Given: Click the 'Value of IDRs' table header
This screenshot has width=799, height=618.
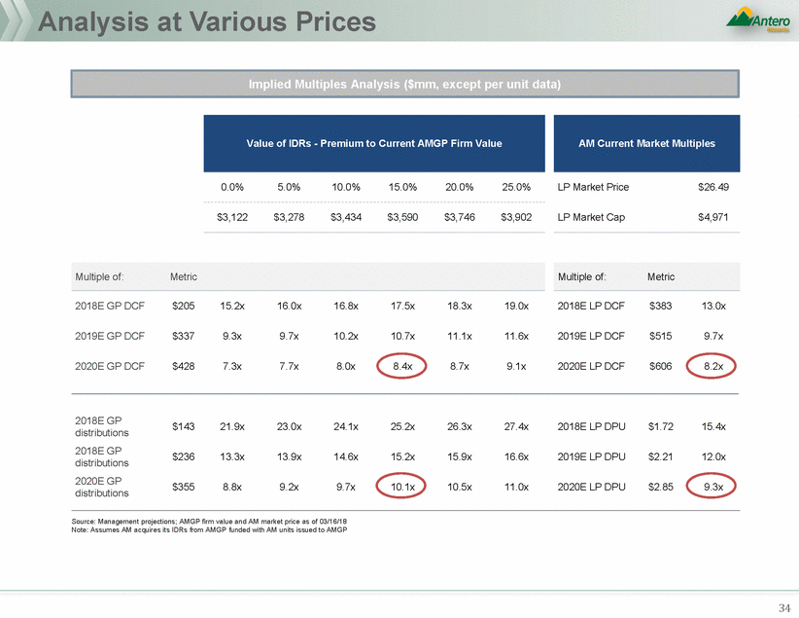Looking at the screenshot, I should 373,143.
